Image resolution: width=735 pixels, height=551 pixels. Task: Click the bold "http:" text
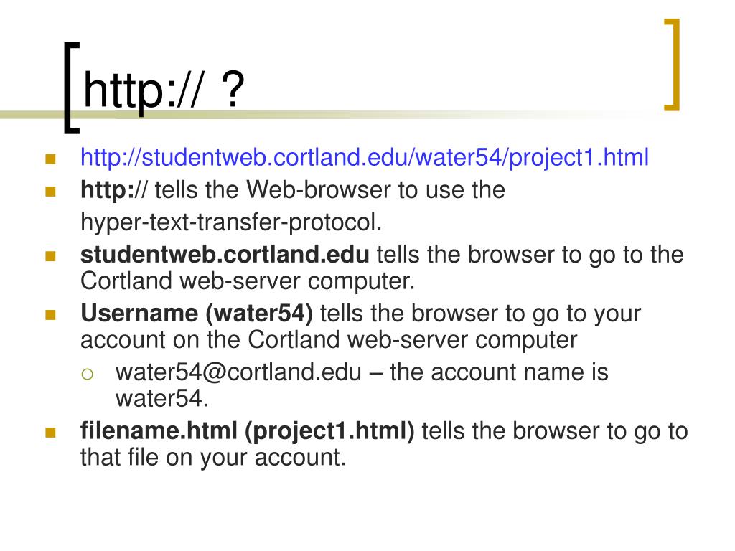(108, 189)
